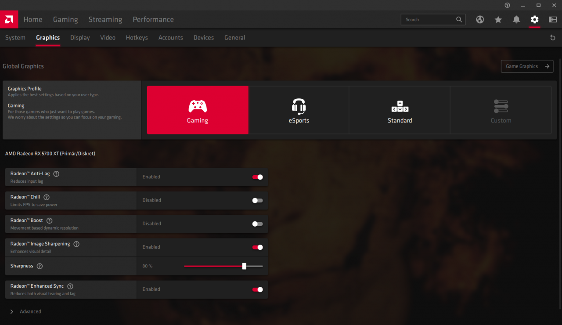The image size is (562, 325).
Task: Switch to the Graphics settings tab
Action: click(48, 38)
